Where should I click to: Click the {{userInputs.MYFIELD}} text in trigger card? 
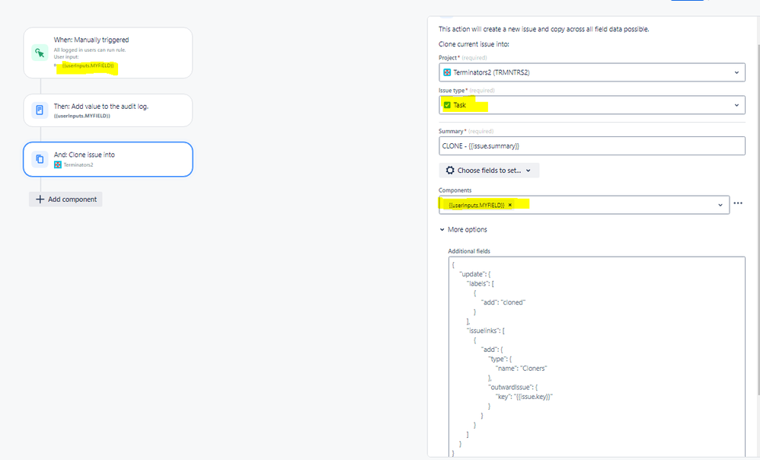point(88,65)
